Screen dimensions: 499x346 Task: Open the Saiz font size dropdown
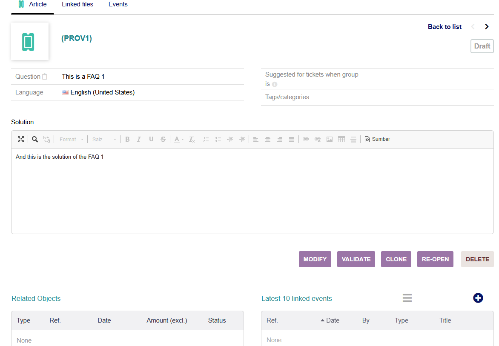104,139
